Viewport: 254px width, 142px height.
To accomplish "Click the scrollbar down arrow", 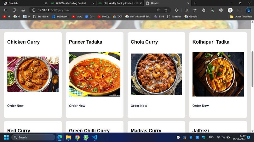I will tap(252, 131).
